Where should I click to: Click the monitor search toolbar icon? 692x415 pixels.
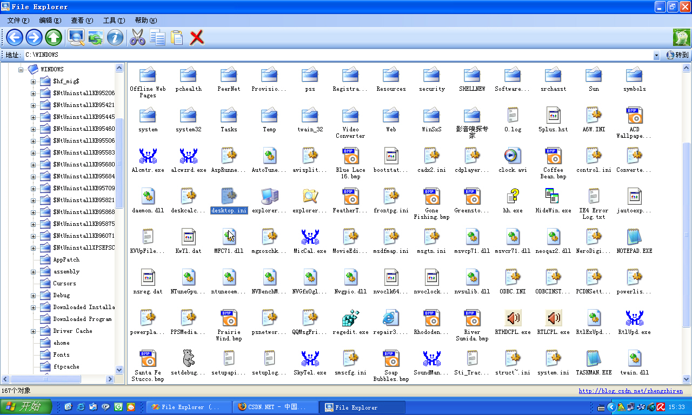(76, 37)
